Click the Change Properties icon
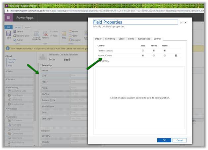Image resolution: width=208 pixels, height=150 pixels. tap(36, 34)
